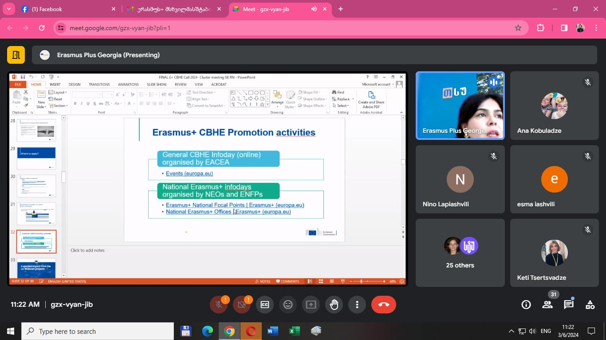Click the New Slide button in the ribbon
The image size is (606, 340).
click(x=41, y=100)
